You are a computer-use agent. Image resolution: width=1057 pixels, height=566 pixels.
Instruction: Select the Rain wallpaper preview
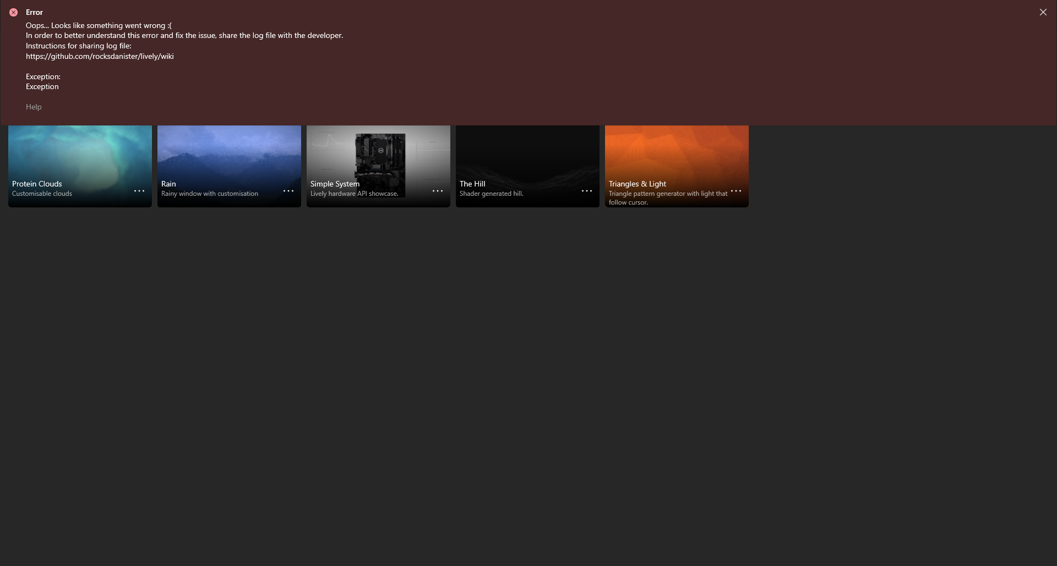[229, 154]
